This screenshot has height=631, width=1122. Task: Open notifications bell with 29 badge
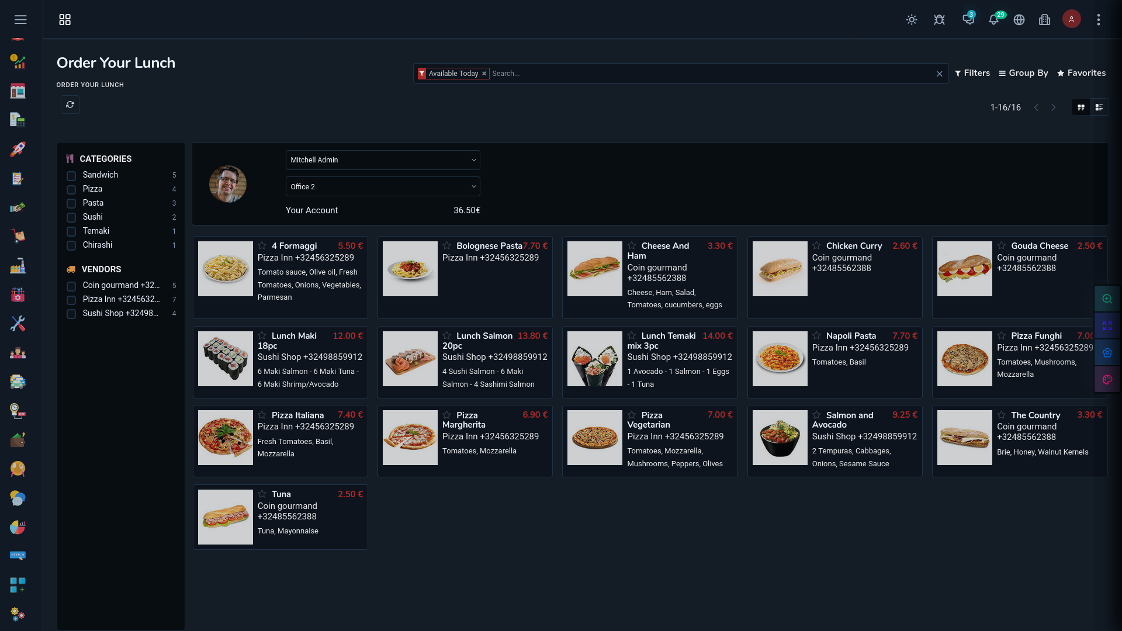pyautogui.click(x=993, y=20)
